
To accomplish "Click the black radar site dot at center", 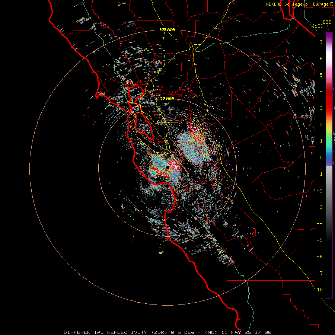I will click(167, 167).
